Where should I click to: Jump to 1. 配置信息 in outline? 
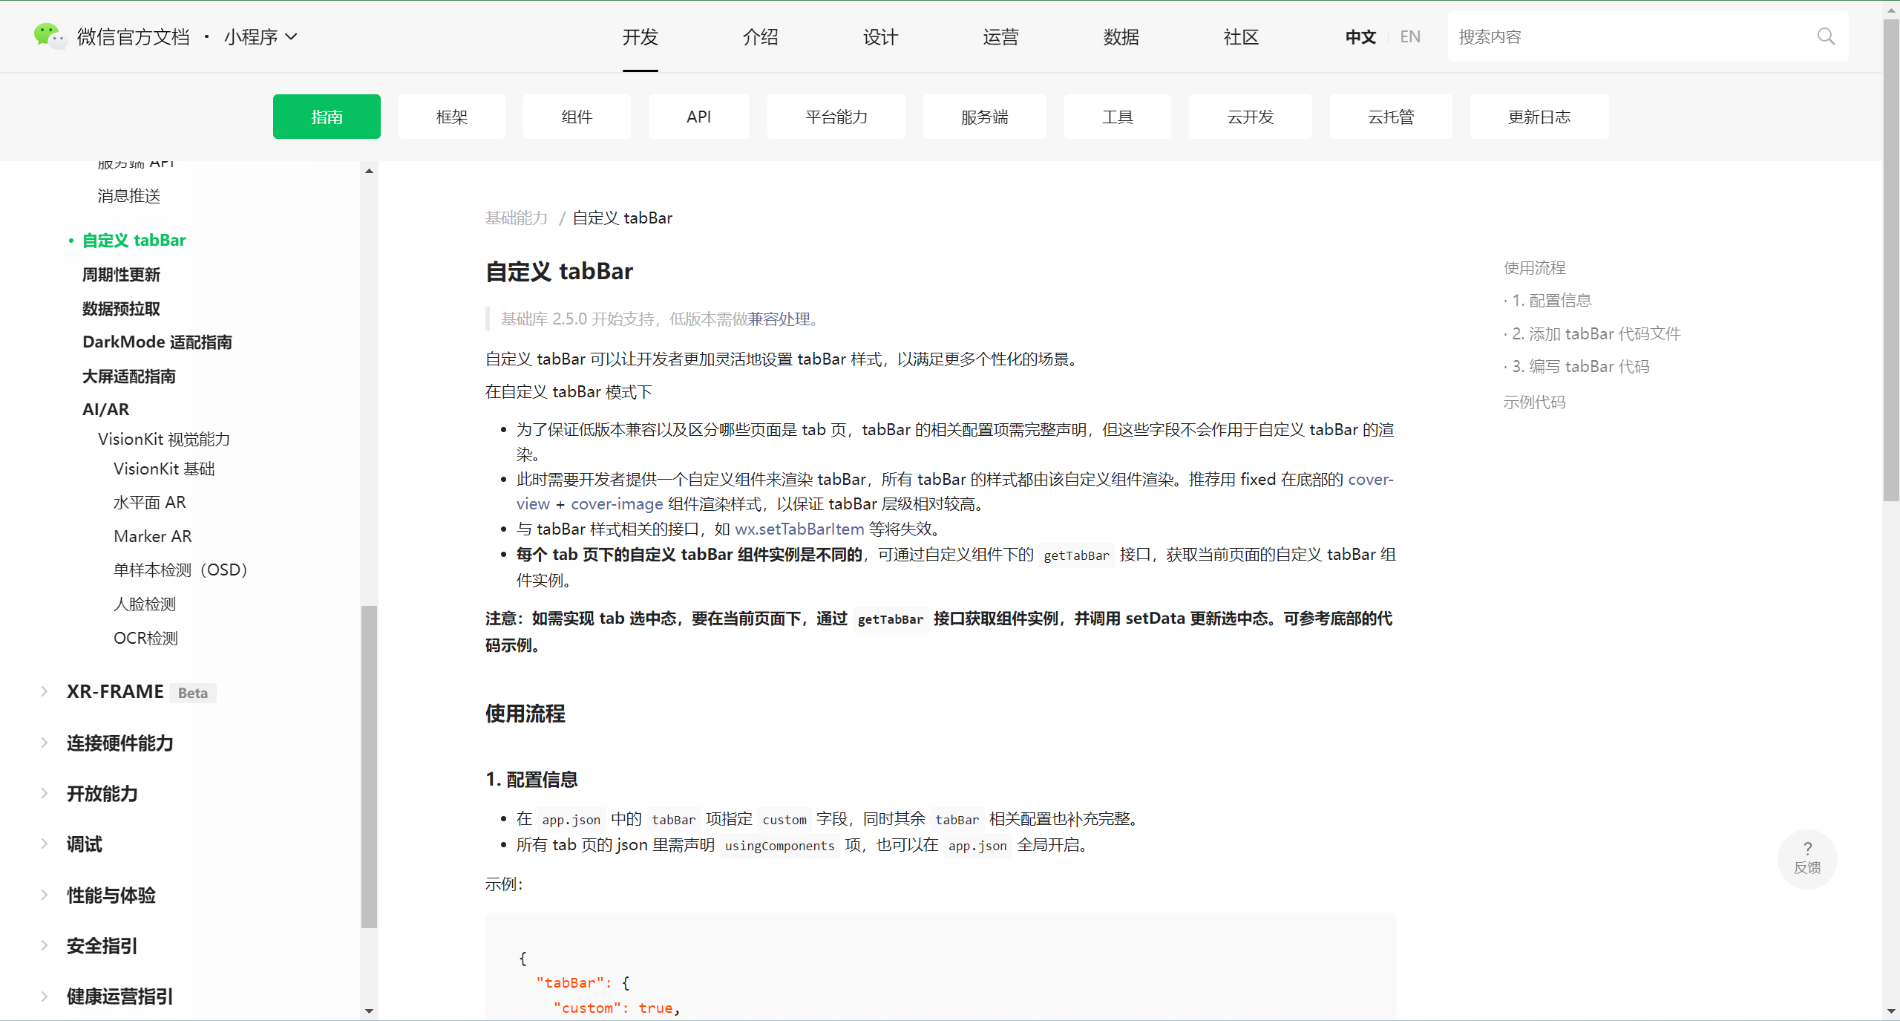[x=1552, y=300]
